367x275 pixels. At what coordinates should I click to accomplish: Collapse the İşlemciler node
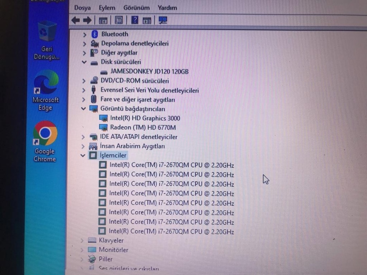click(83, 155)
